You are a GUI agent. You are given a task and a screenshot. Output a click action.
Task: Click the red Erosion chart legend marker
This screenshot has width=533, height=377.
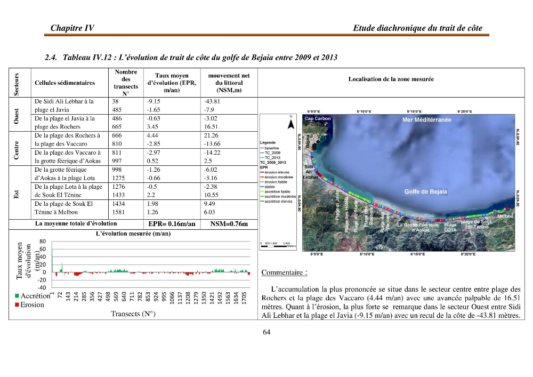[17, 305]
